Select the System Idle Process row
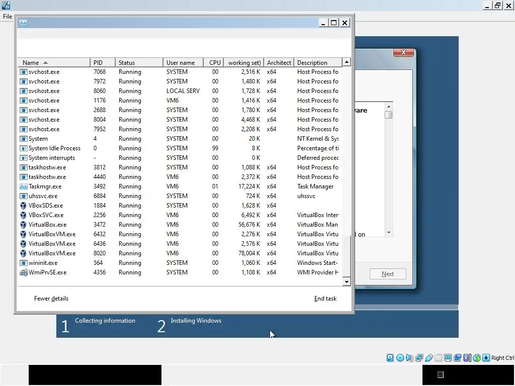This screenshot has width=515, height=386. point(180,148)
